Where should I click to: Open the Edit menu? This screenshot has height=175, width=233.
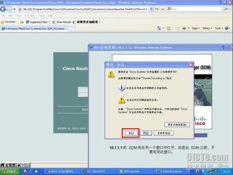click(x=10, y=16)
